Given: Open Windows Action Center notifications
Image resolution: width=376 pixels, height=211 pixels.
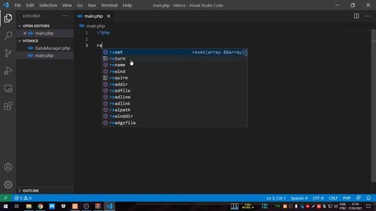Looking at the screenshot, I should [x=368, y=206].
